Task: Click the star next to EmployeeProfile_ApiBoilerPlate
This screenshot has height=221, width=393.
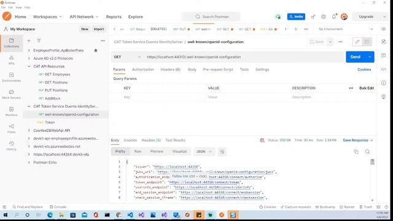Action: click(96, 50)
